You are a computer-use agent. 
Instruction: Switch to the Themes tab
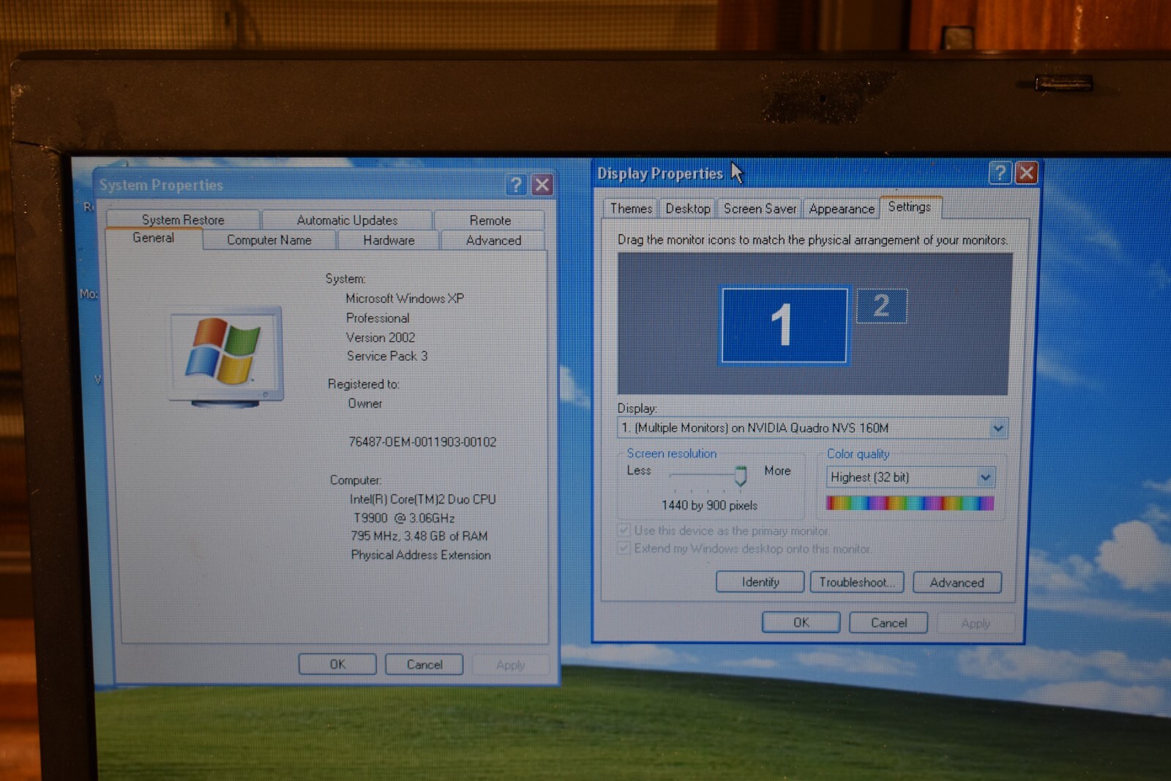631,209
